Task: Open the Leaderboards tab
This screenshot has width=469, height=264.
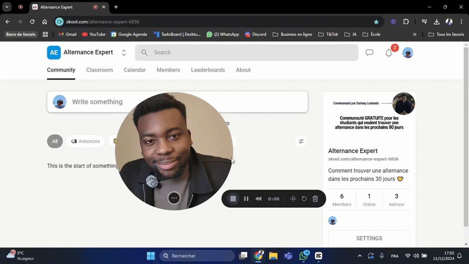Action: 207,70
